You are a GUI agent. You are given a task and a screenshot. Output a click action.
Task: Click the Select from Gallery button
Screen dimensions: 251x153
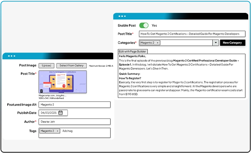coord(71,65)
